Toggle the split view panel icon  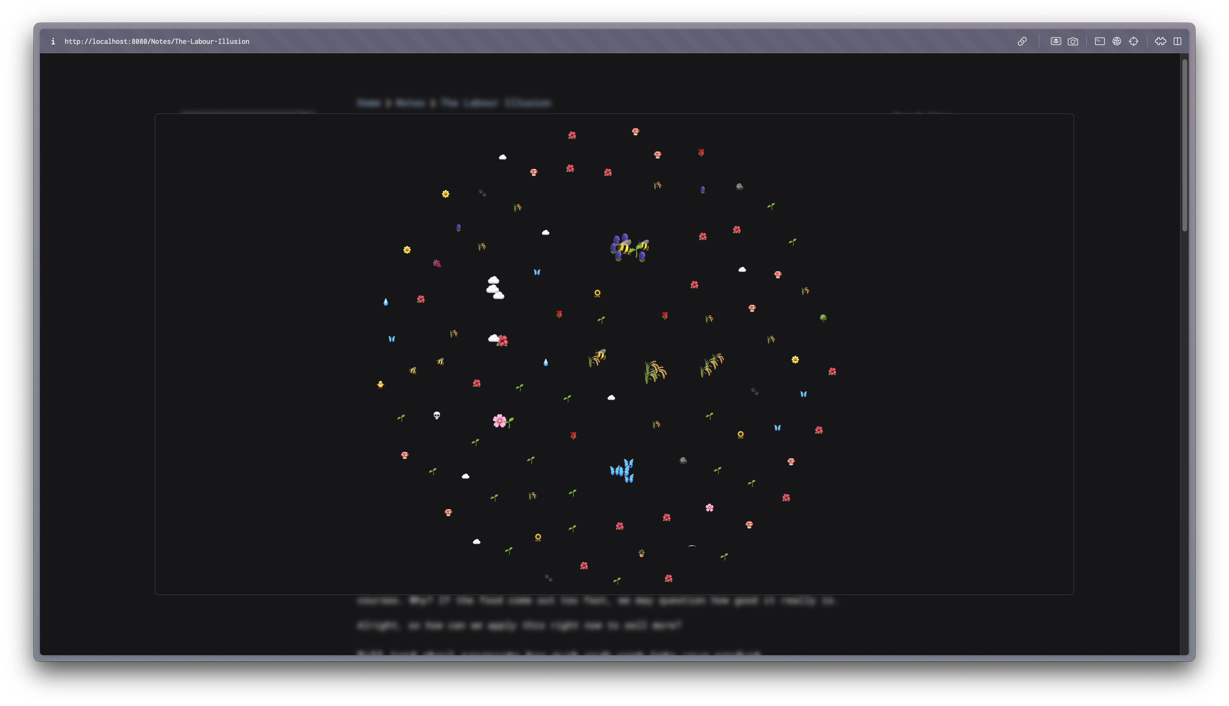1177,41
